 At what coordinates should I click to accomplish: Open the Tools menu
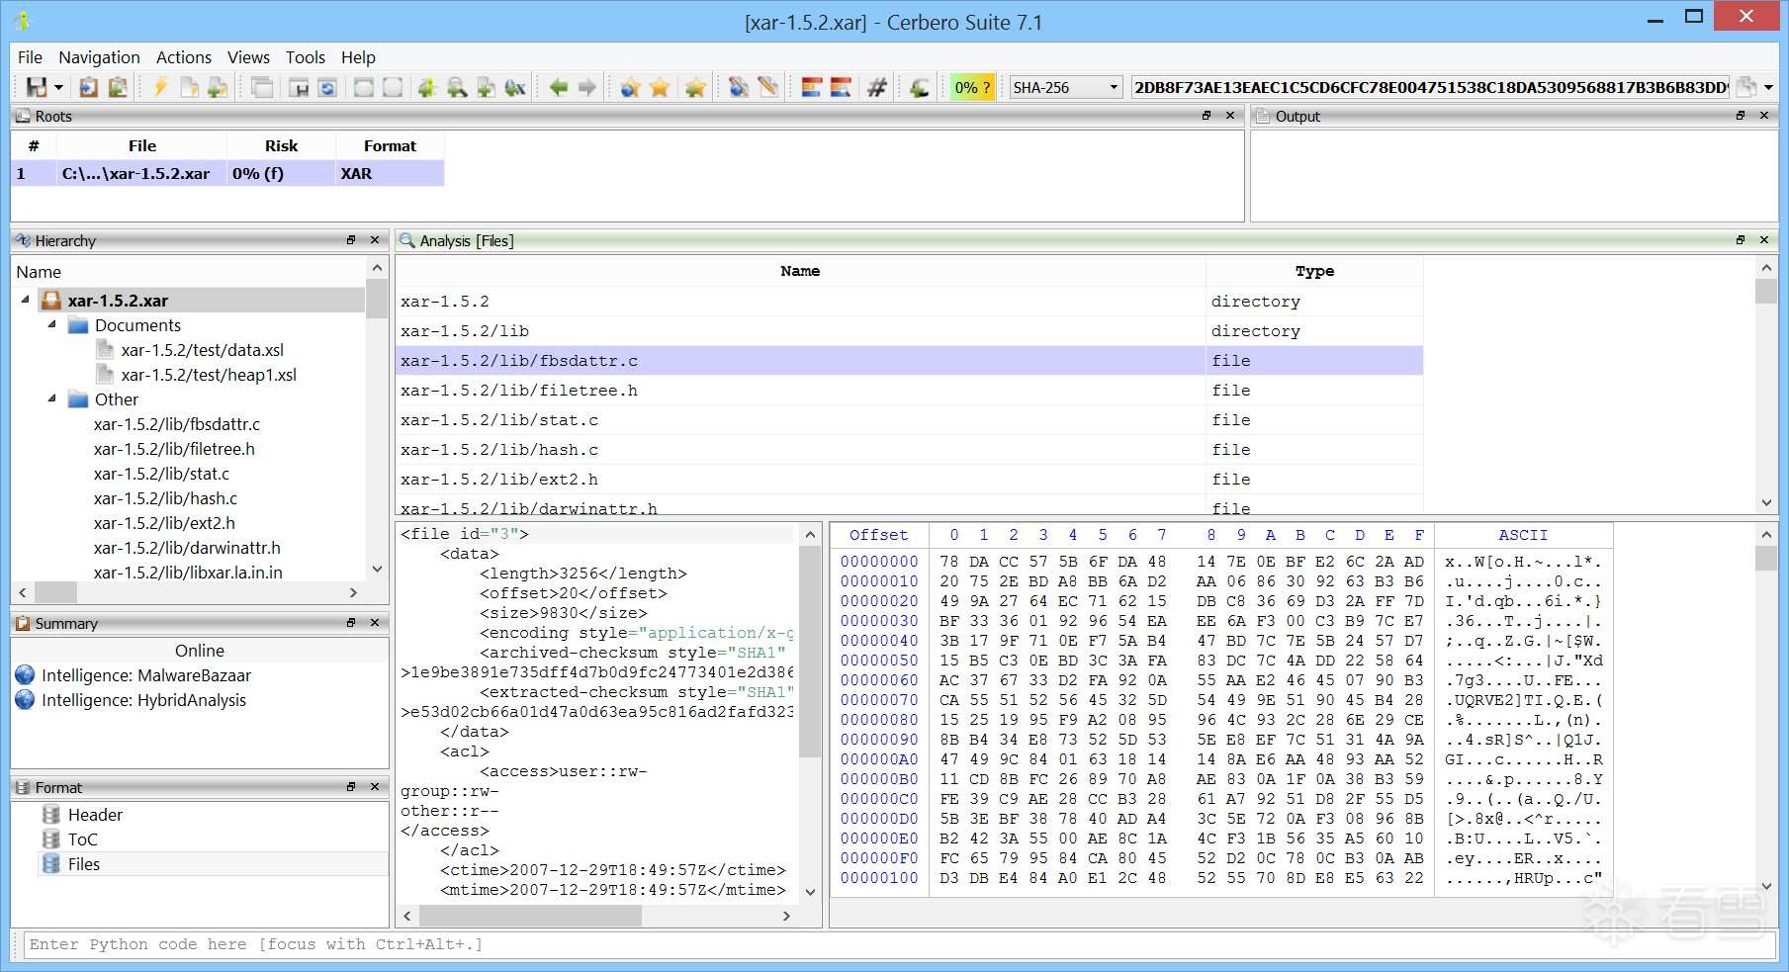pos(305,57)
